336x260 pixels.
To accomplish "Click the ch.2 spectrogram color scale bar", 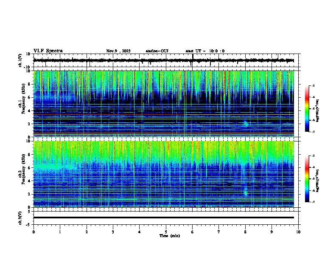I will [x=307, y=179].
